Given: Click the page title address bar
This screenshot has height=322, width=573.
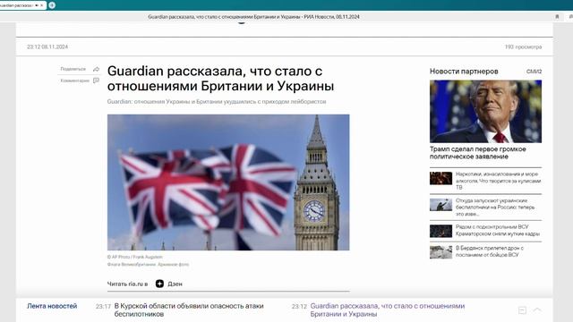Looking at the screenshot, I should pos(253,16).
